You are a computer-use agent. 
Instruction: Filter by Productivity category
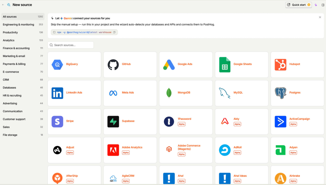23,32
